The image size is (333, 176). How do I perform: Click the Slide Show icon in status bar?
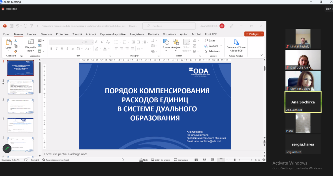point(221,160)
